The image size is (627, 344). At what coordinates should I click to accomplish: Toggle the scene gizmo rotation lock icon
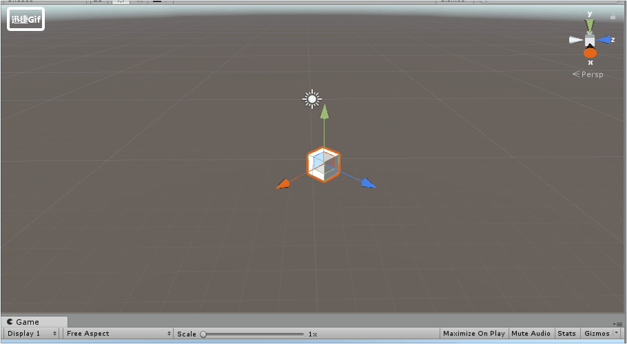(613, 17)
